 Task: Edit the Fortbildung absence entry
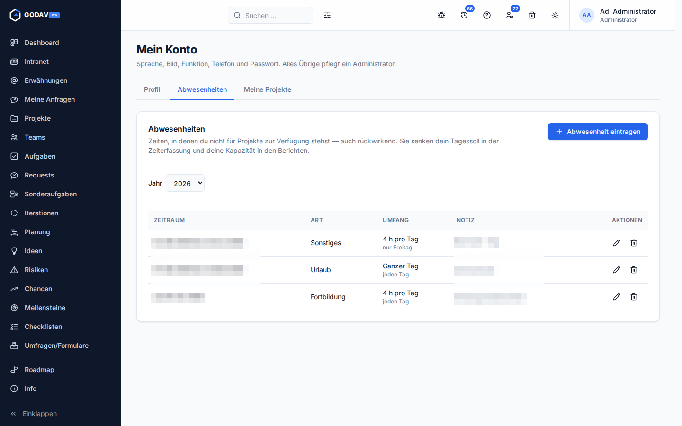[x=617, y=297]
